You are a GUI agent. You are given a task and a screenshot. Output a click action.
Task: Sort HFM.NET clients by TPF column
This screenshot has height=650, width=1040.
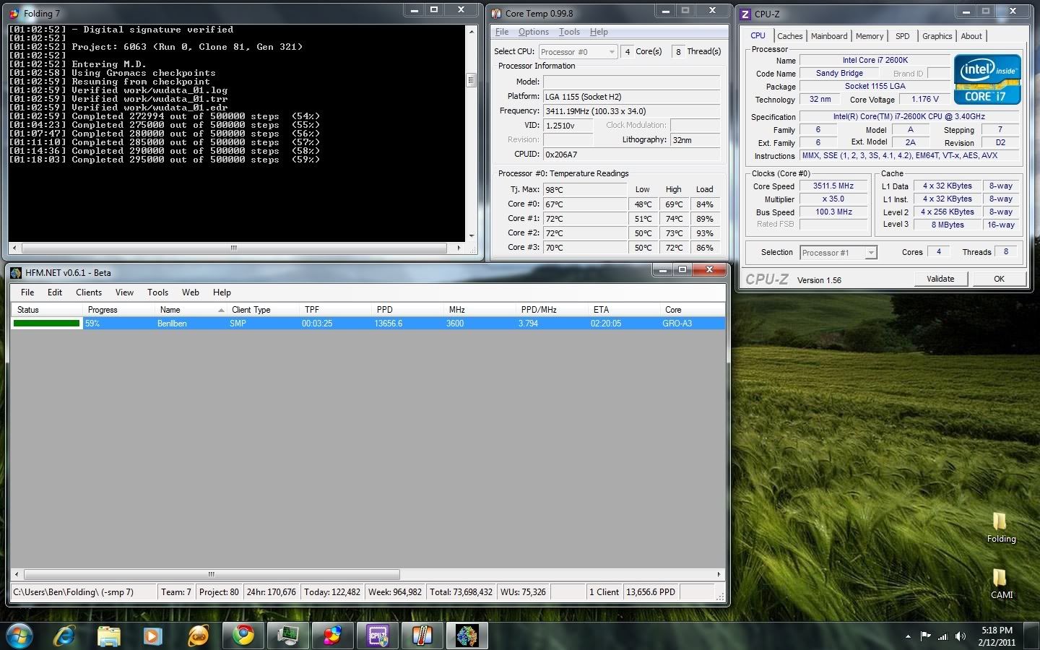coord(334,310)
